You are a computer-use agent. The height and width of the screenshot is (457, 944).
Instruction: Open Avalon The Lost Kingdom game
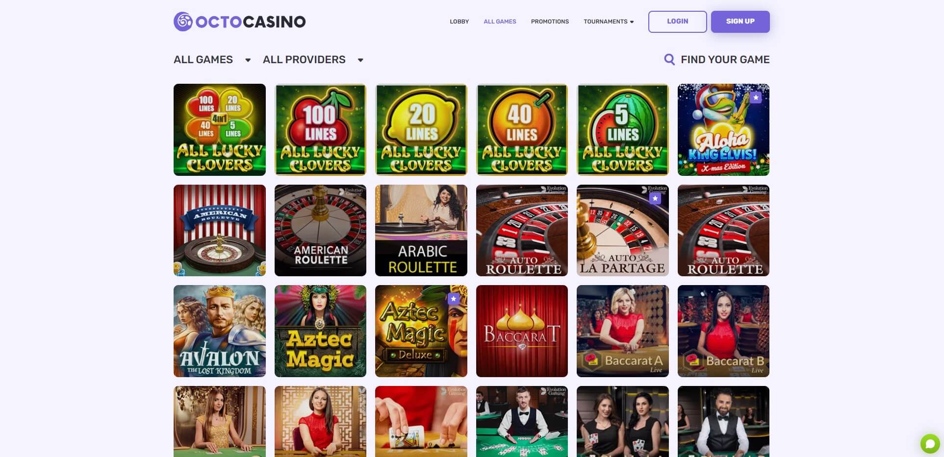220,331
